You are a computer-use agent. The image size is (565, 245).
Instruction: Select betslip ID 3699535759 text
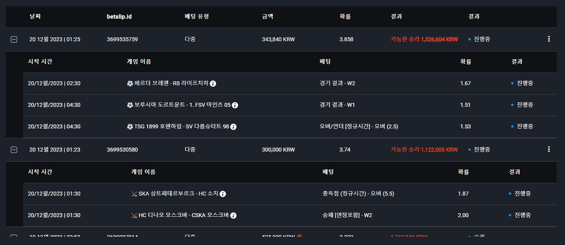[122, 40]
